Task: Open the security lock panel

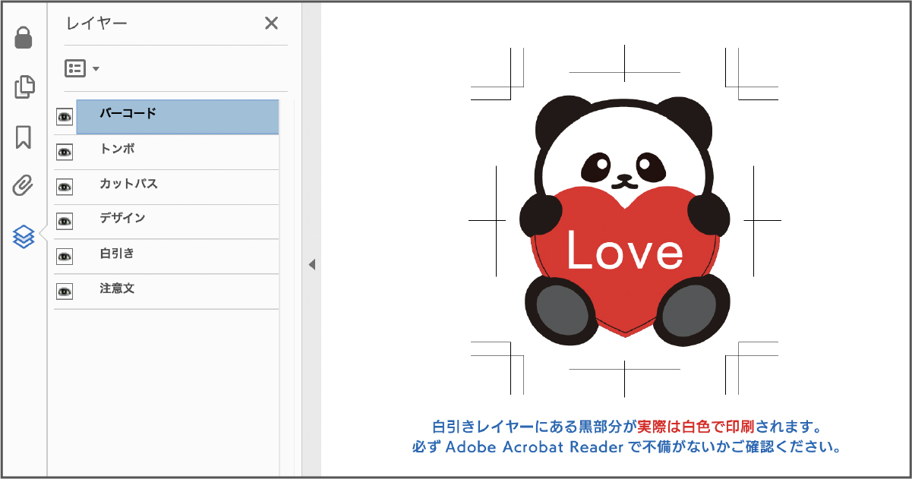Action: (x=24, y=38)
